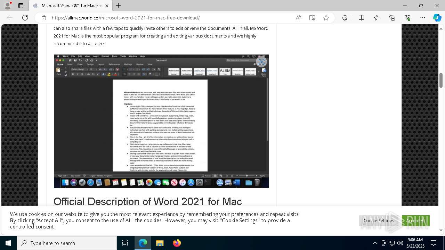Close the Microsoft Word 2021 tab
445x250 pixels.
click(x=107, y=6)
